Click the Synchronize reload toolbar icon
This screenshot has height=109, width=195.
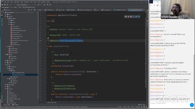[7, 5]
